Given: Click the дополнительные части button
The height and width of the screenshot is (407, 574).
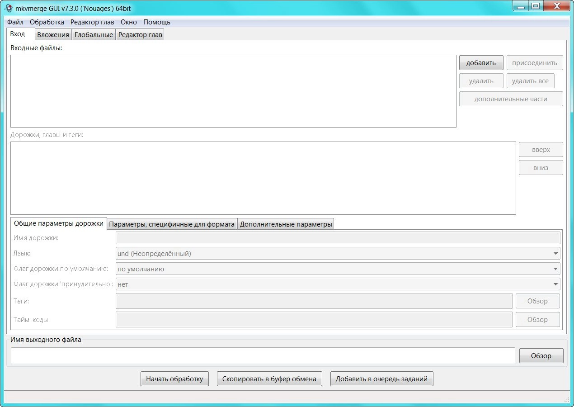Looking at the screenshot, I should point(511,99).
